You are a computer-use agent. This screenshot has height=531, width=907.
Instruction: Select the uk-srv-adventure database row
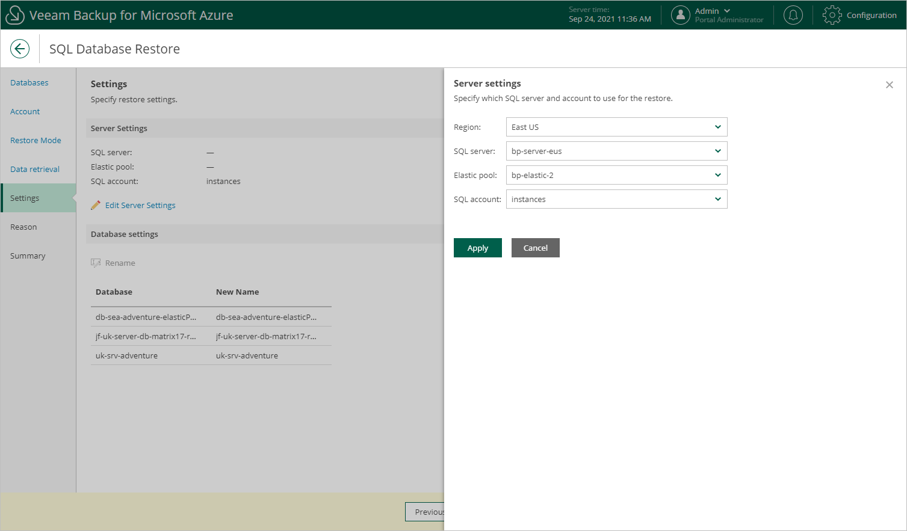[x=211, y=355]
